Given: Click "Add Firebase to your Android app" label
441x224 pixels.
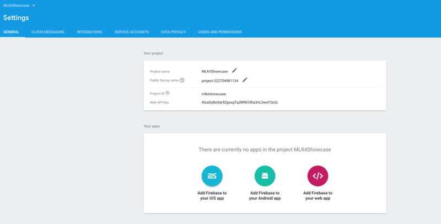Looking at the screenshot, I should [x=265, y=195].
